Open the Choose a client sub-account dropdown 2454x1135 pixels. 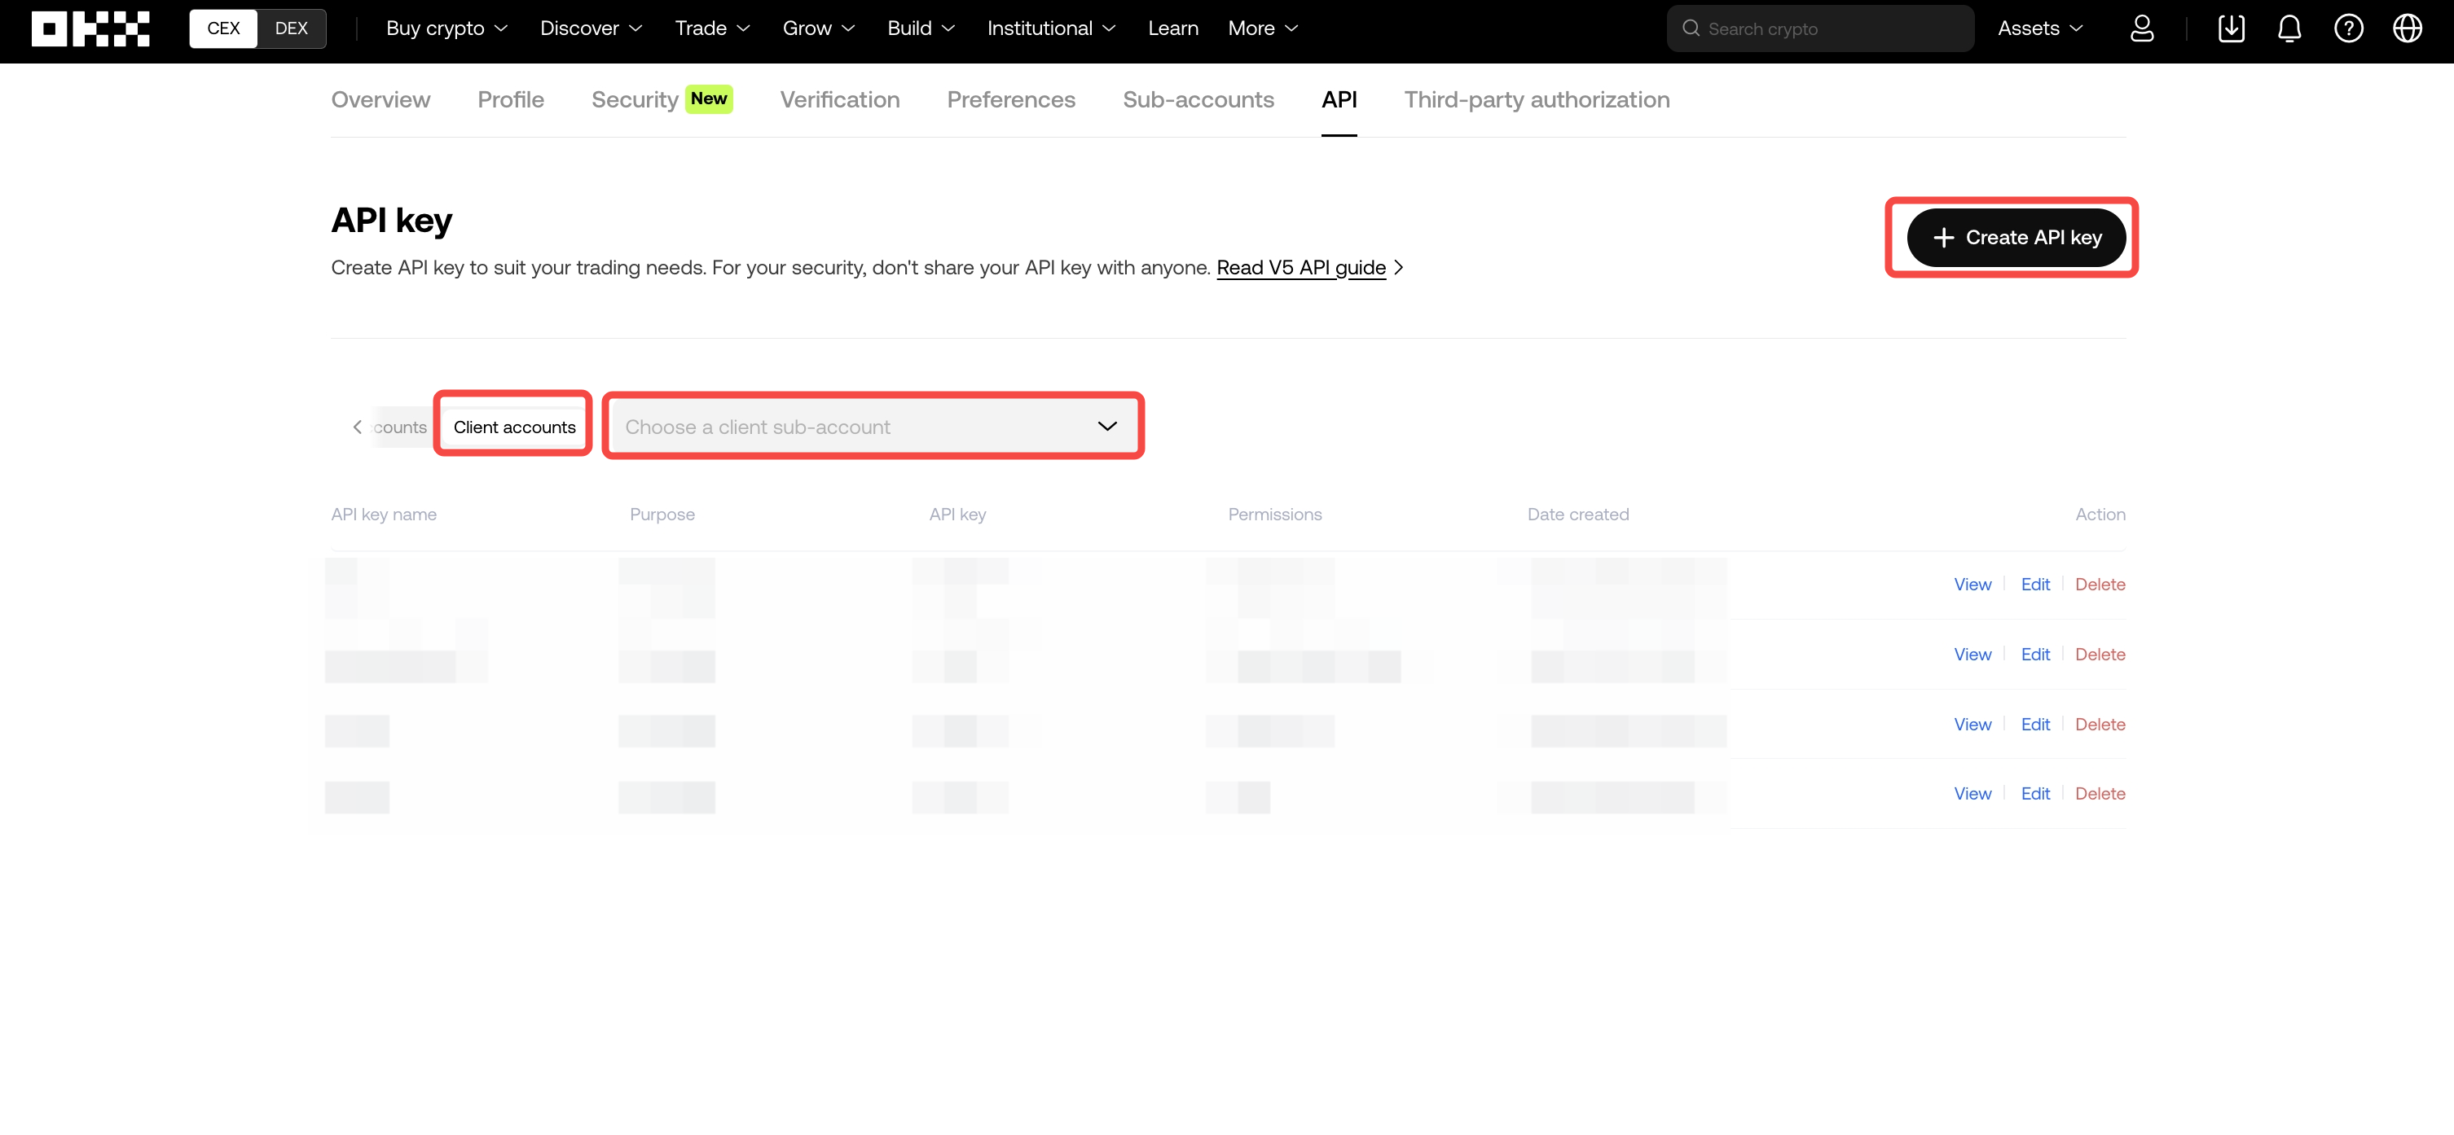click(x=873, y=426)
